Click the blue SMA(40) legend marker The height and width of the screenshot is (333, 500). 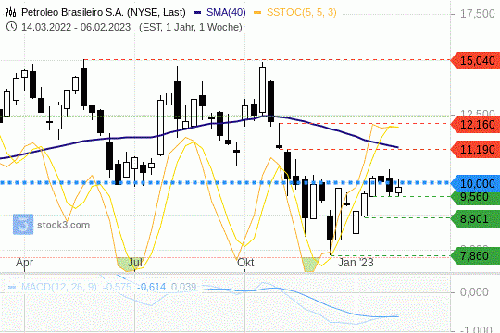[x=197, y=12]
